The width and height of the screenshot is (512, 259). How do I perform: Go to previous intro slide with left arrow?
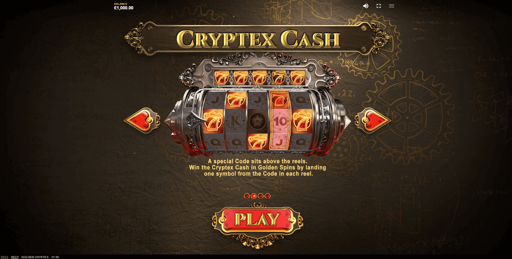point(142,121)
